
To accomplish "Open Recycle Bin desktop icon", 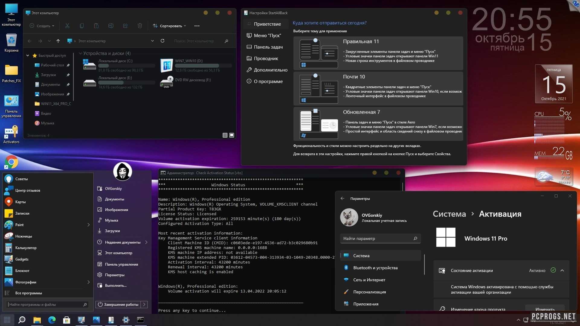I will (11, 43).
